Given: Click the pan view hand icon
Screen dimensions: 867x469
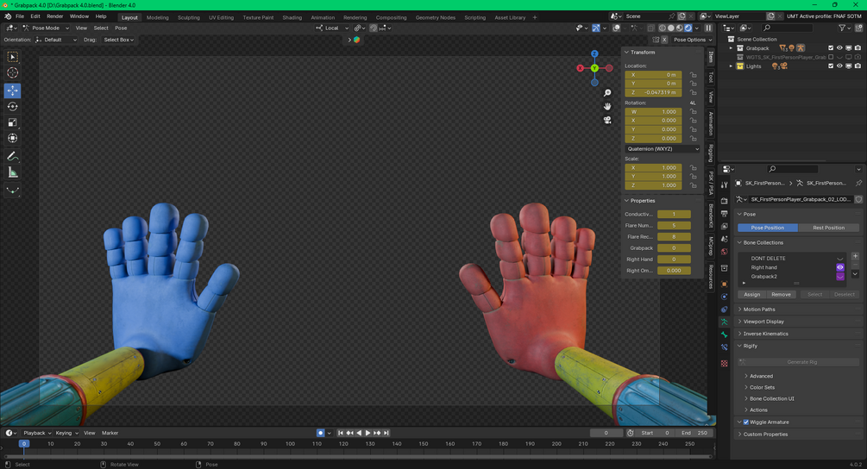Looking at the screenshot, I should 607,106.
